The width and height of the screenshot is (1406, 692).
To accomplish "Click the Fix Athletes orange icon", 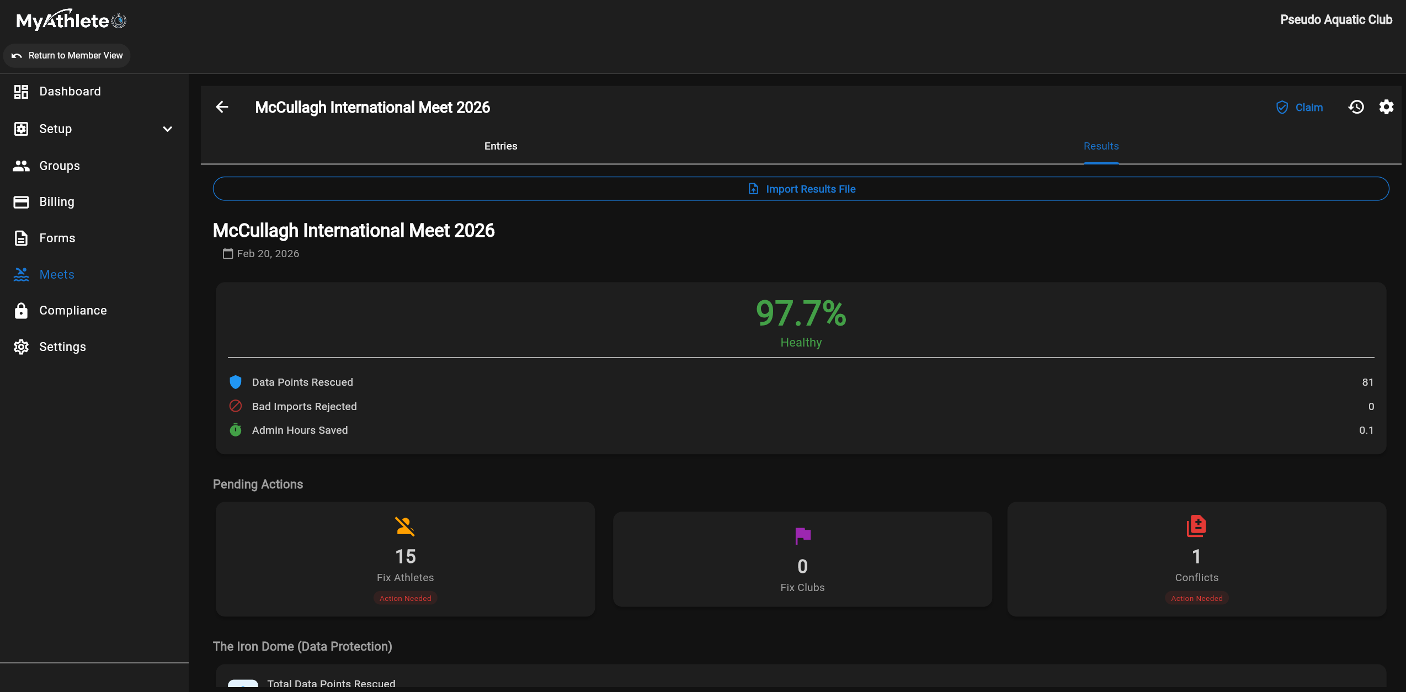I will point(405,526).
